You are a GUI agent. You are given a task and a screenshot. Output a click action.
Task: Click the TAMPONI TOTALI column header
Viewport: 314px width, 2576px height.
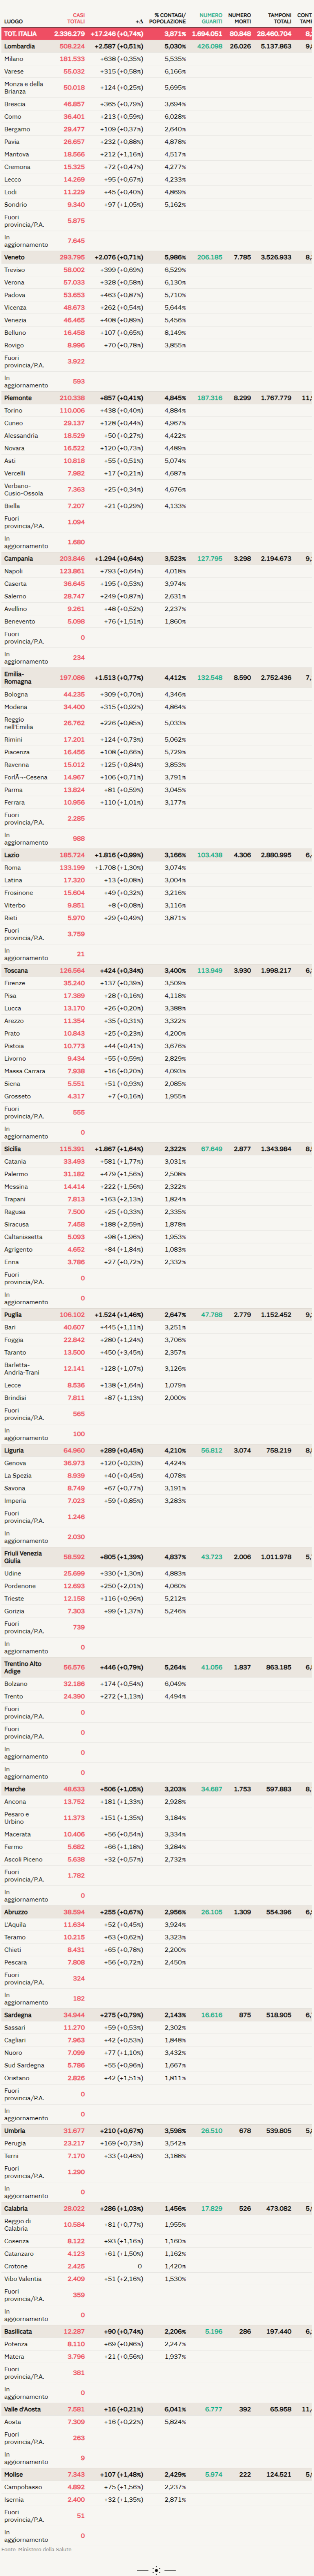pyautogui.click(x=279, y=19)
